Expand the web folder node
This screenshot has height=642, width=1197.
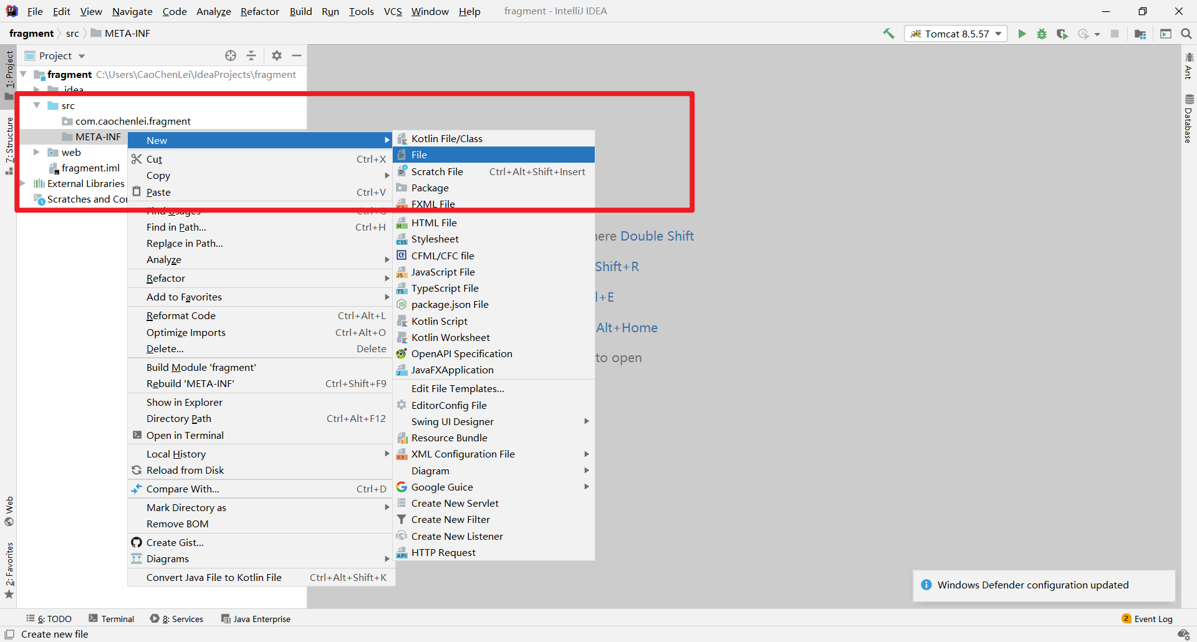pos(37,152)
